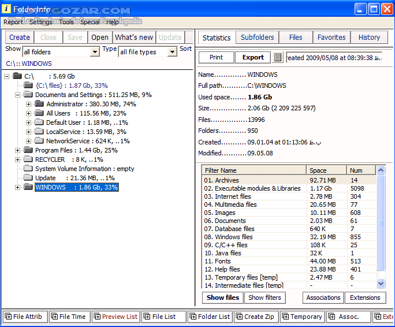Open the Type all file types dropdown
The image size is (395, 327).
172,52
